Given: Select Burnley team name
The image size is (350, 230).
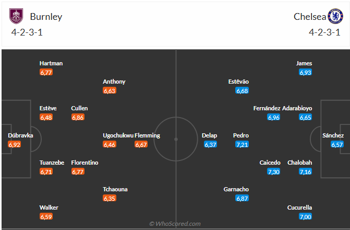Looking at the screenshot, I should point(46,16).
